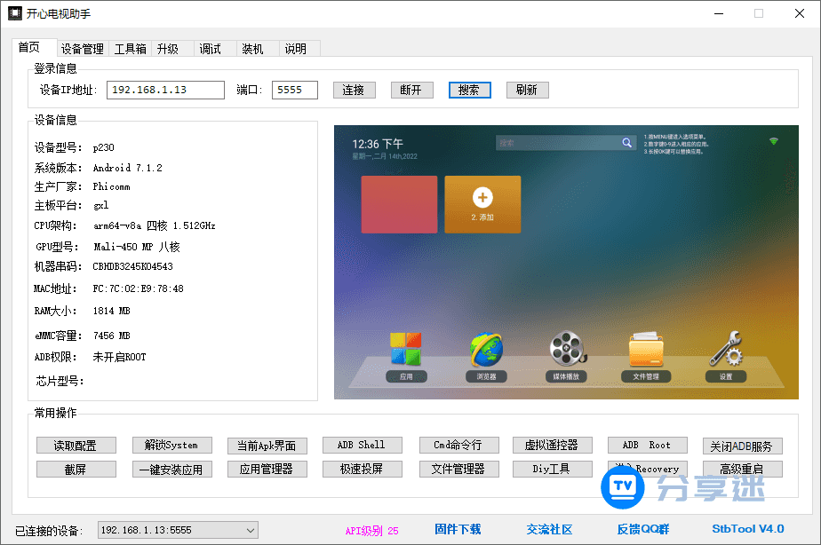
Task: Switch to the 工具箱 tab
Action: point(130,49)
